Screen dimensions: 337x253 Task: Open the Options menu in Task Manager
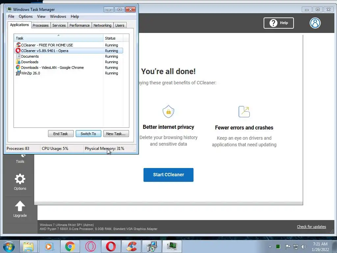pyautogui.click(x=26, y=16)
